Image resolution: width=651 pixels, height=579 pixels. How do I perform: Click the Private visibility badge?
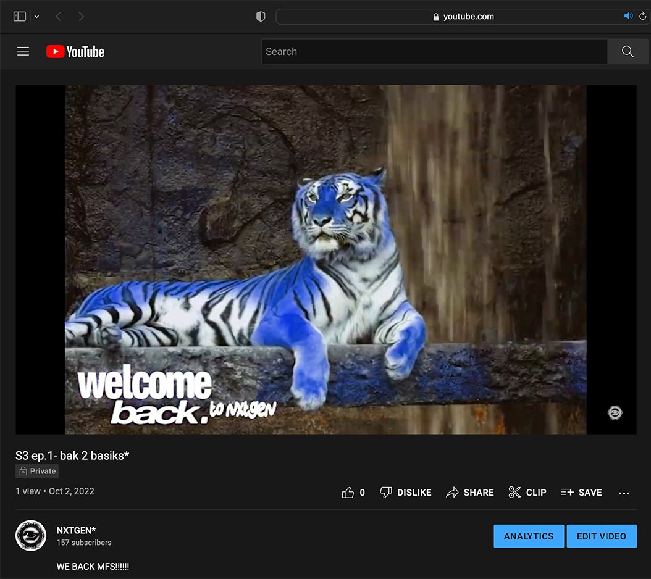point(37,471)
